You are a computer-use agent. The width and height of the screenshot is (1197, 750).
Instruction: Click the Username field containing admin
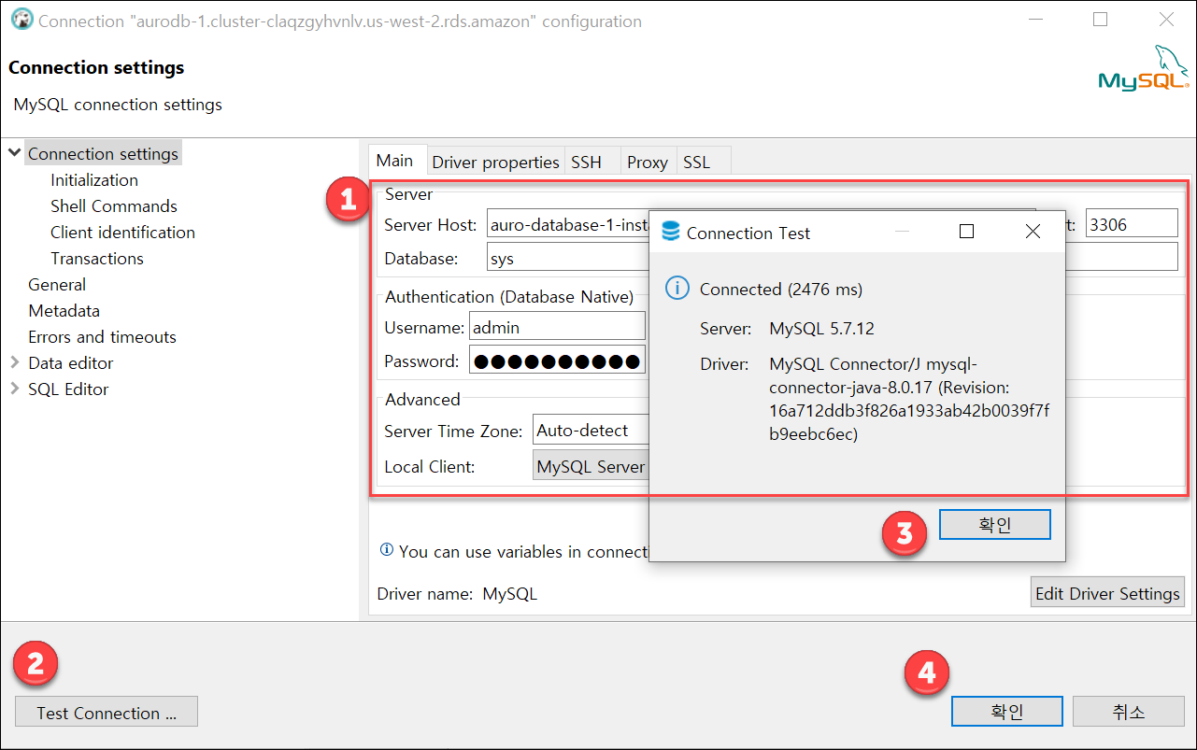pos(557,327)
